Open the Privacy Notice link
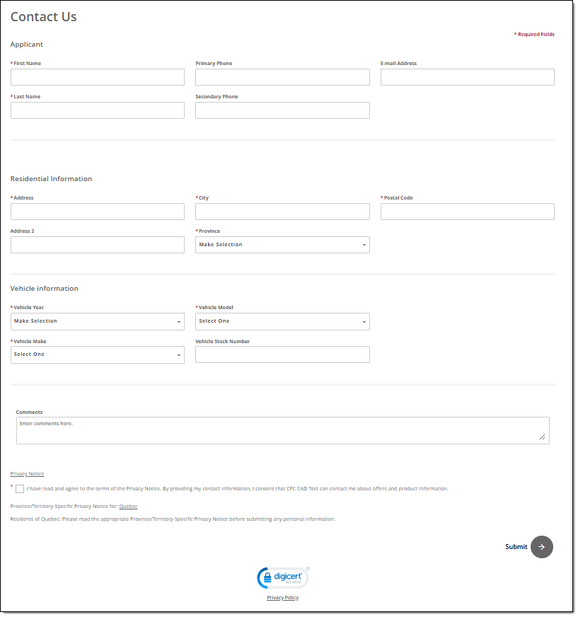Viewport: 578px width, 617px height. [27, 474]
